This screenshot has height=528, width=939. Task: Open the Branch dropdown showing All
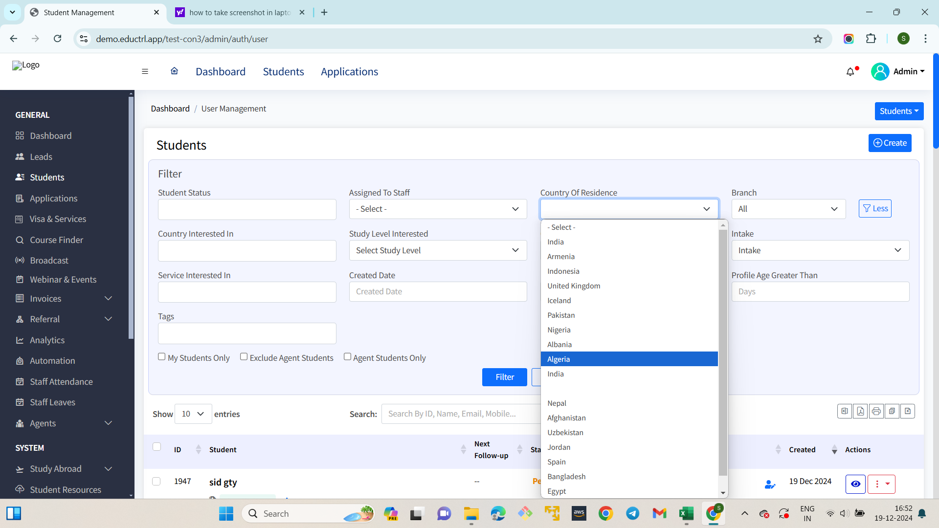[x=788, y=209]
